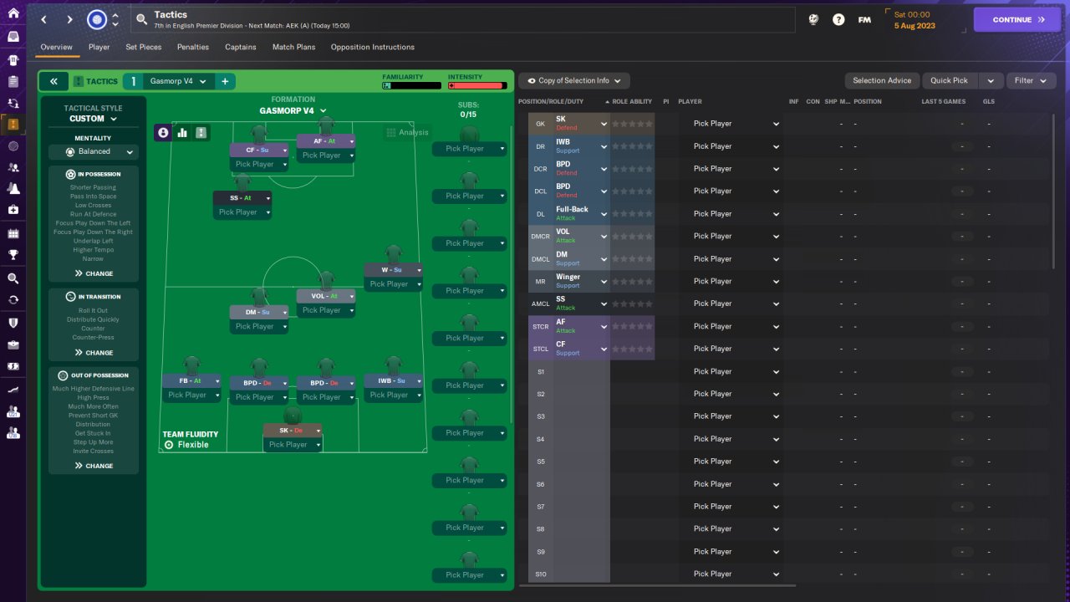
Task: Open Training cone icon in sidebar
Action: click(x=13, y=189)
